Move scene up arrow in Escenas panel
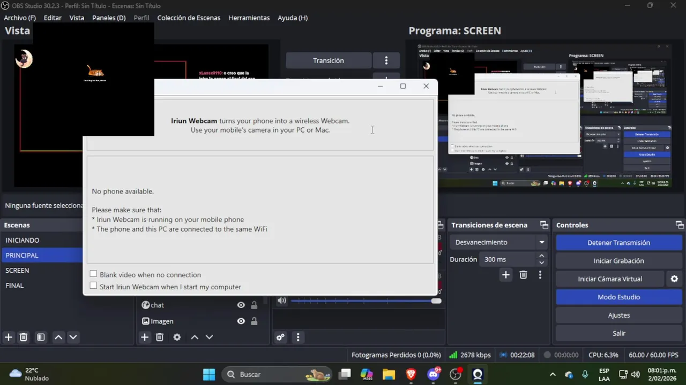Viewport: 686px width, 385px height. (x=58, y=337)
